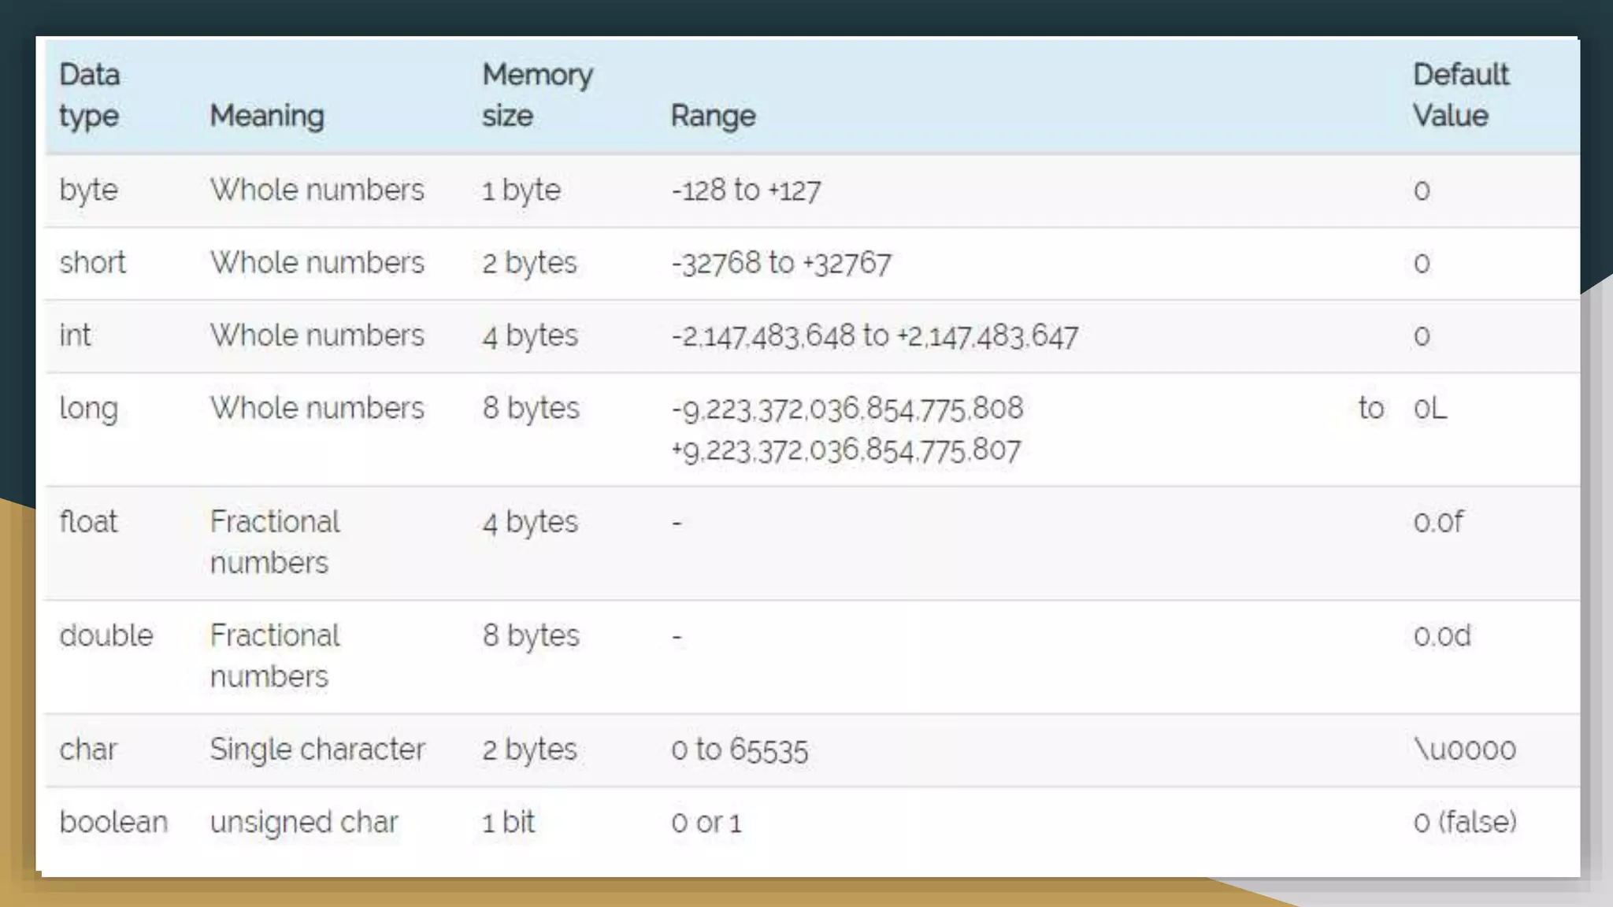Select the 'double' data type cell
1613x907 pixels.
tap(106, 635)
